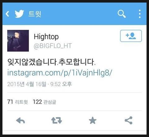Share the tweet via the share icon
This screenshot has width=149, height=137.
[x=129, y=120]
